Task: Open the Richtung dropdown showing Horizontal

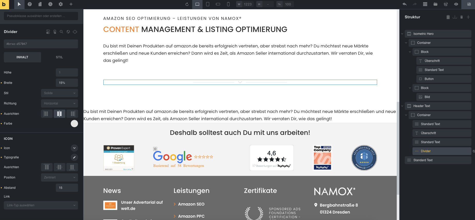Action: (x=59, y=103)
